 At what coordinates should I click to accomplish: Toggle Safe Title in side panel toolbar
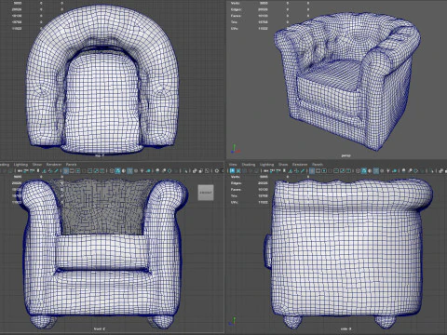(348, 171)
